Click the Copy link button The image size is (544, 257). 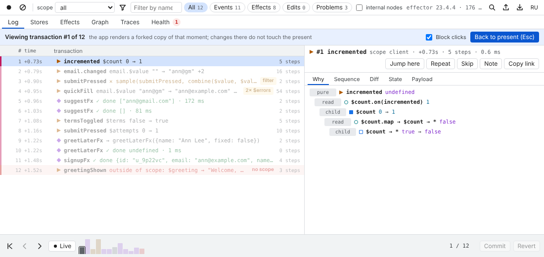pyautogui.click(x=521, y=64)
